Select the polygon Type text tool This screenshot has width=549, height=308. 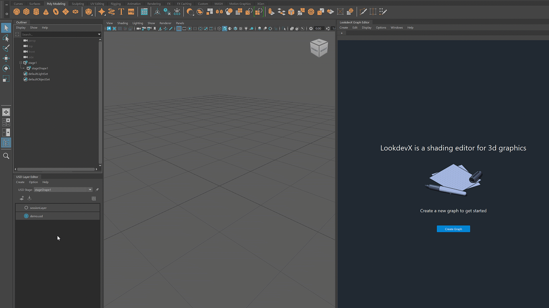[x=121, y=12]
